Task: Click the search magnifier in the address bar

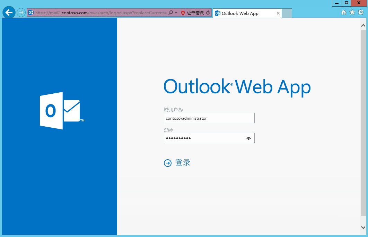Action: coord(171,13)
